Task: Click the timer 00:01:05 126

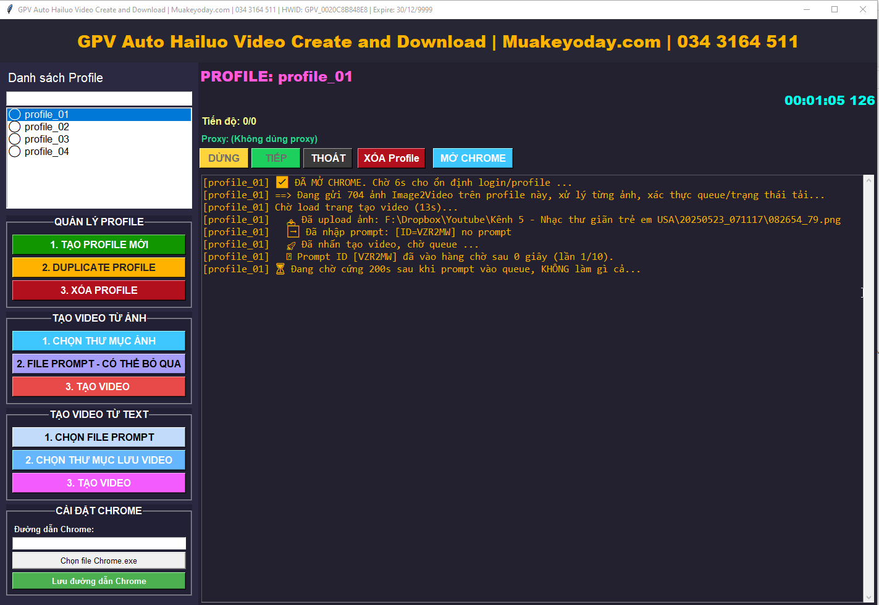Action: pyautogui.click(x=830, y=100)
